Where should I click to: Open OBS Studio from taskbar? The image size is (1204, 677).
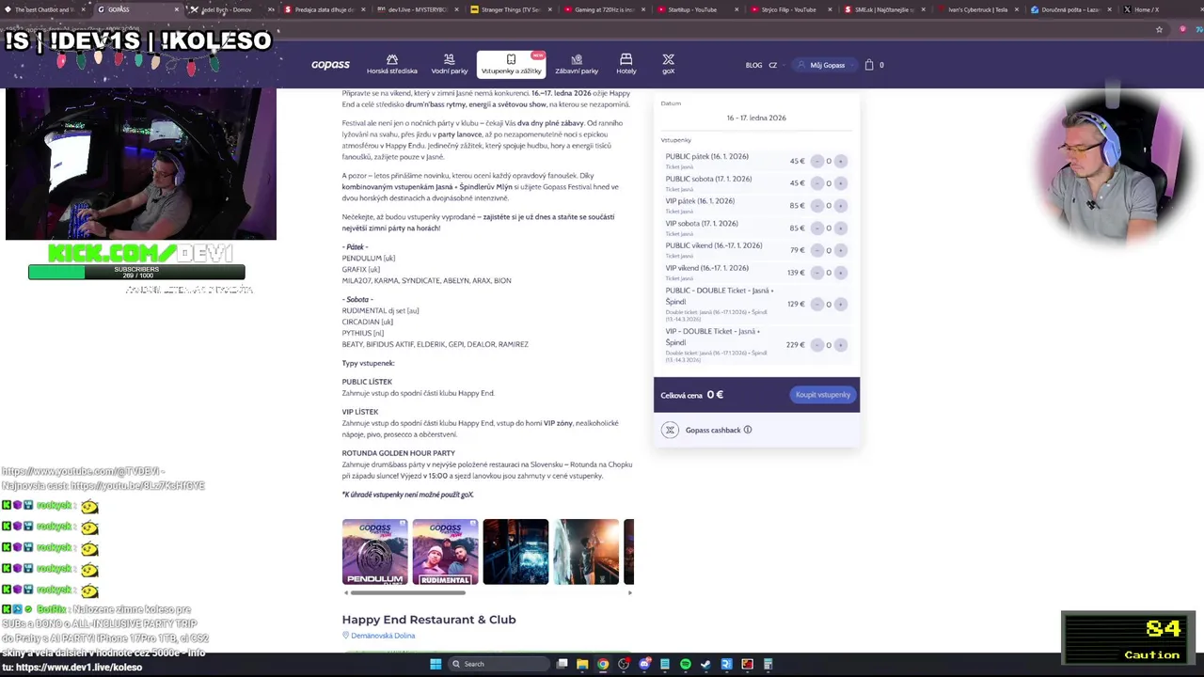(x=624, y=664)
